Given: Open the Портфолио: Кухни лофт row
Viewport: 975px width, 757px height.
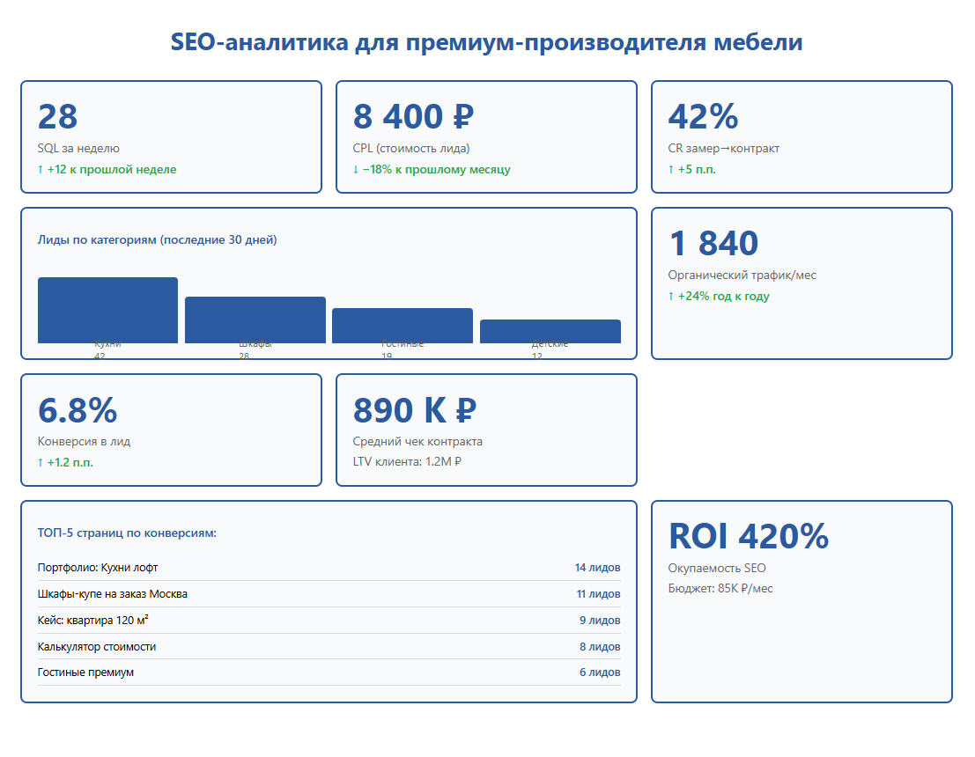Looking at the screenshot, I should pos(329,568).
